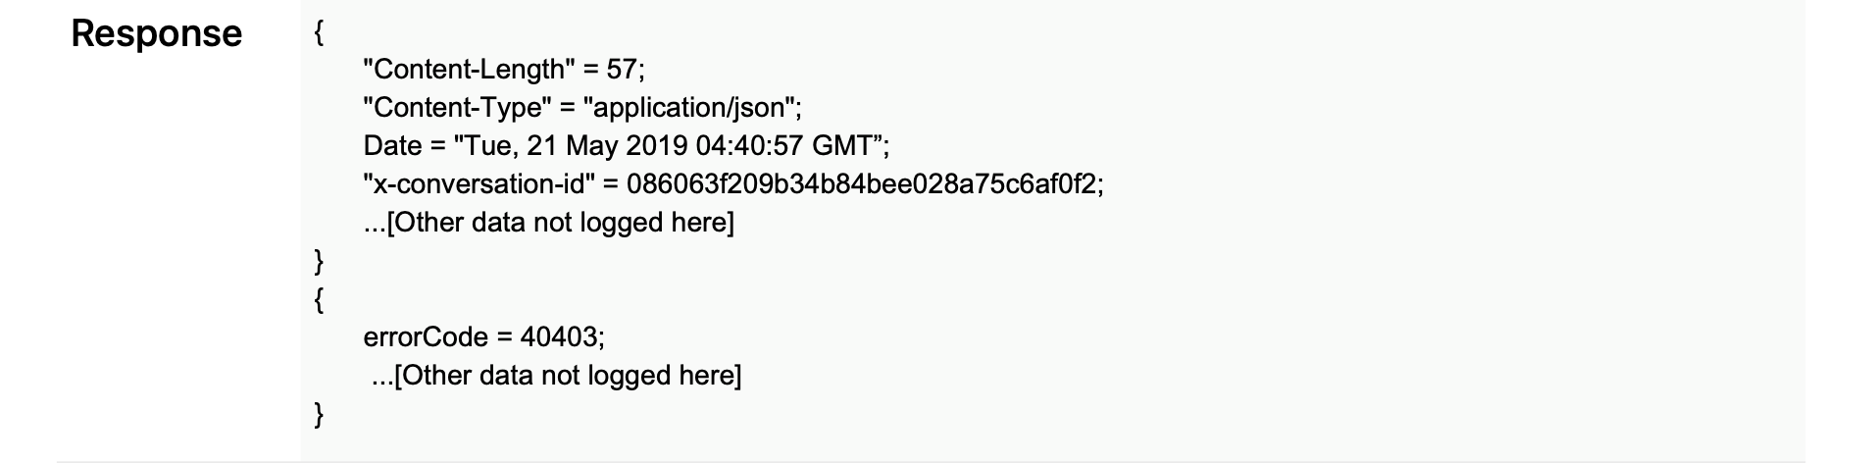1865x463 pixels.
Task: Click the weekday "Tue" in the Date value
Action: click(487, 146)
